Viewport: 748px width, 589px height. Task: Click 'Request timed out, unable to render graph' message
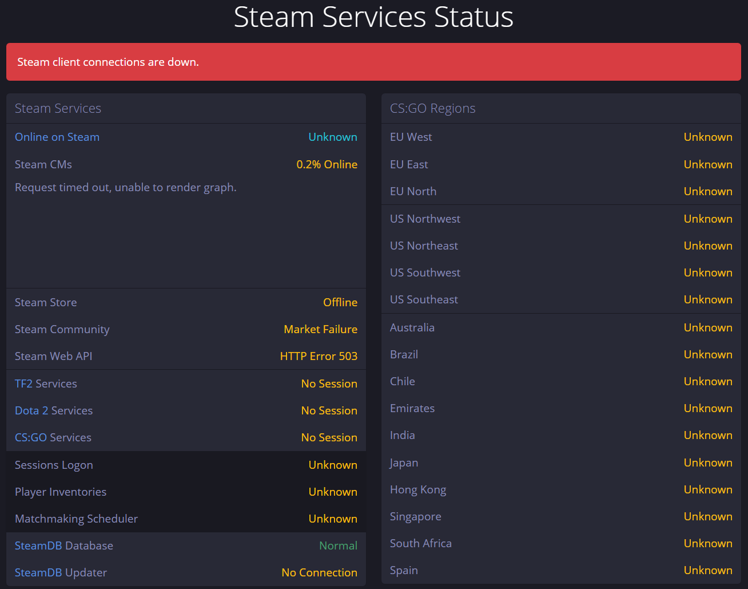126,187
